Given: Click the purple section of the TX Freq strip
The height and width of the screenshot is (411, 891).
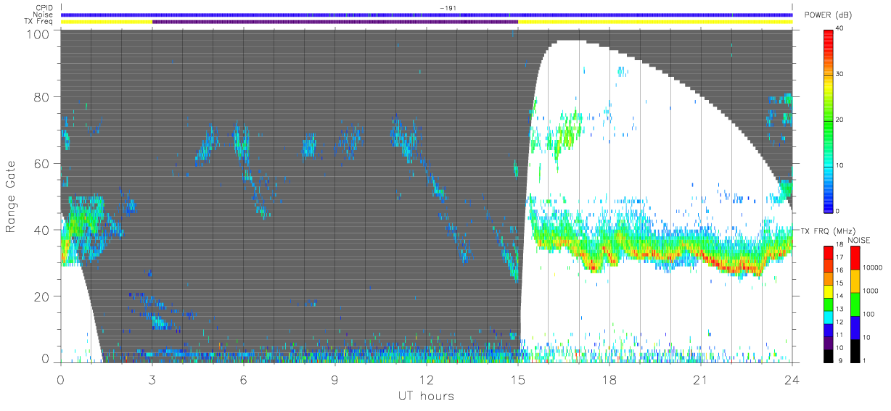Looking at the screenshot, I should tap(334, 22).
